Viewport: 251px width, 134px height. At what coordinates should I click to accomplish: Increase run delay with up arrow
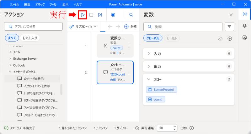pyautogui.click(x=175, y=127)
